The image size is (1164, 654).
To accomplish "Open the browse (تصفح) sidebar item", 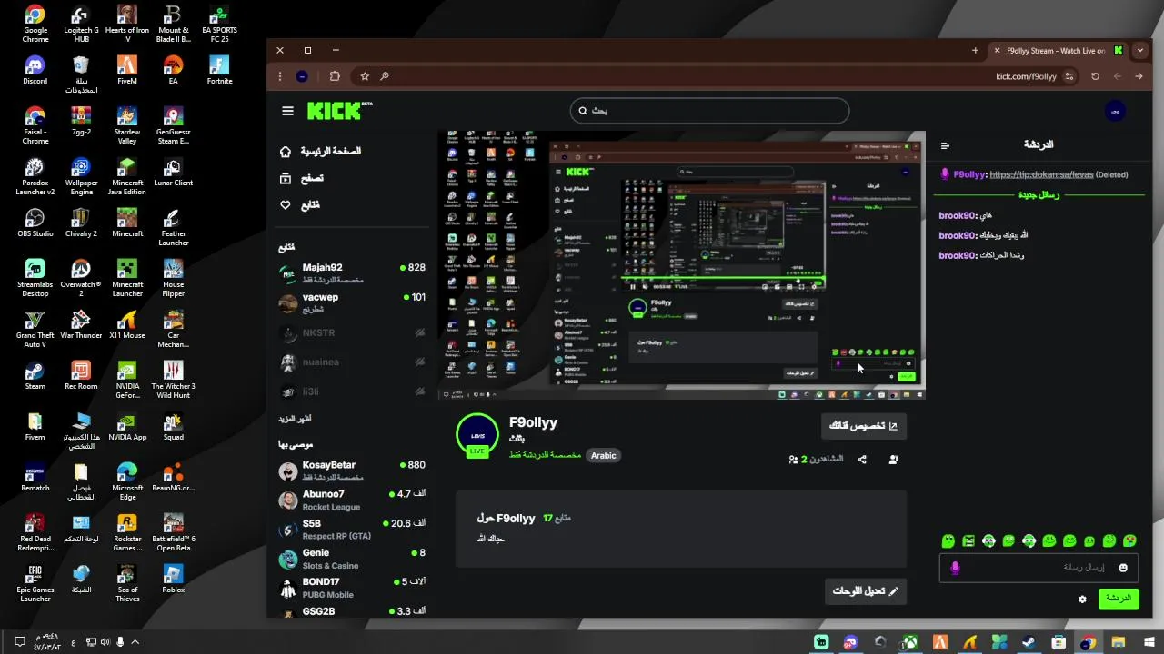I will 302,178.
